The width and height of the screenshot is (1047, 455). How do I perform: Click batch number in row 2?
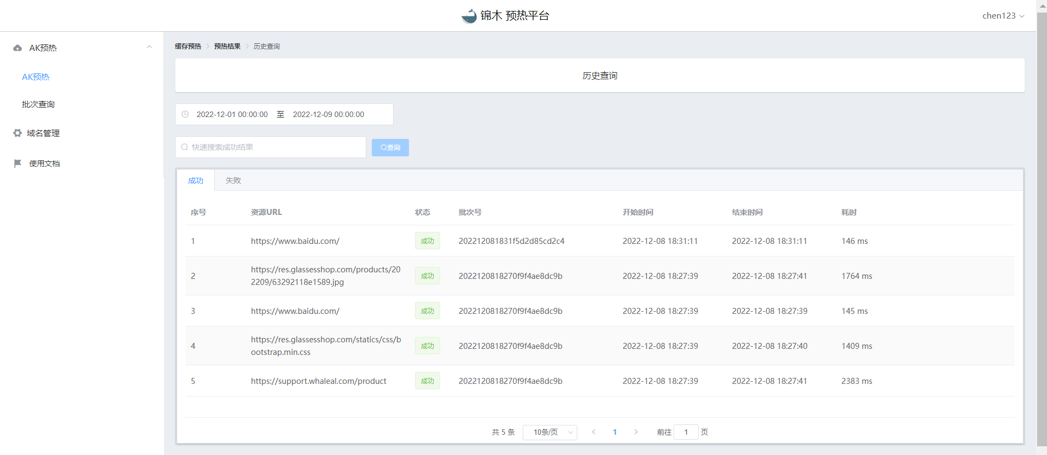tap(511, 276)
